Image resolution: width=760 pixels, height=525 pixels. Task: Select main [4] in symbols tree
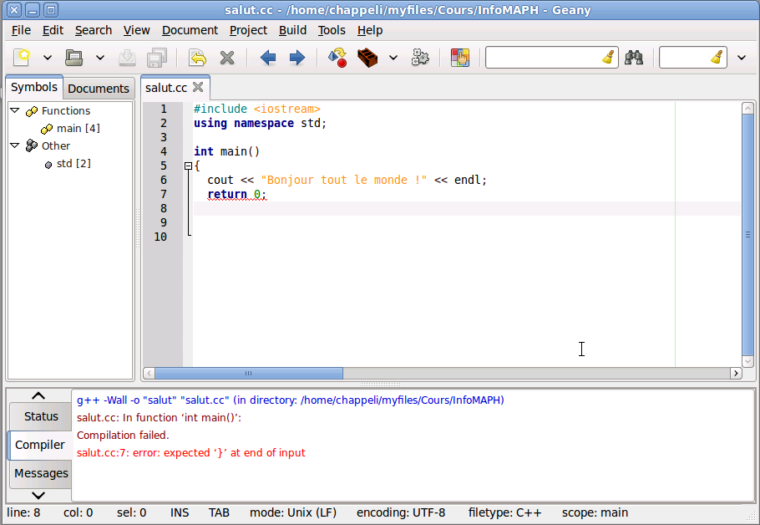(78, 129)
